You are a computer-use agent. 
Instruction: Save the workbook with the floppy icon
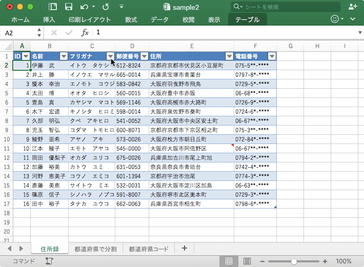69,7
